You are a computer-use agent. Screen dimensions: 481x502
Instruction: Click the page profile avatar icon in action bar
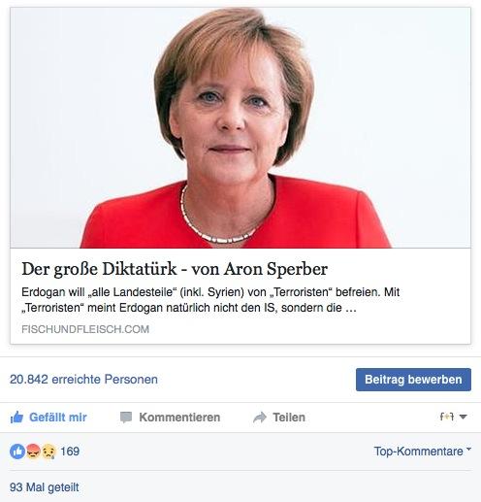coord(447,417)
